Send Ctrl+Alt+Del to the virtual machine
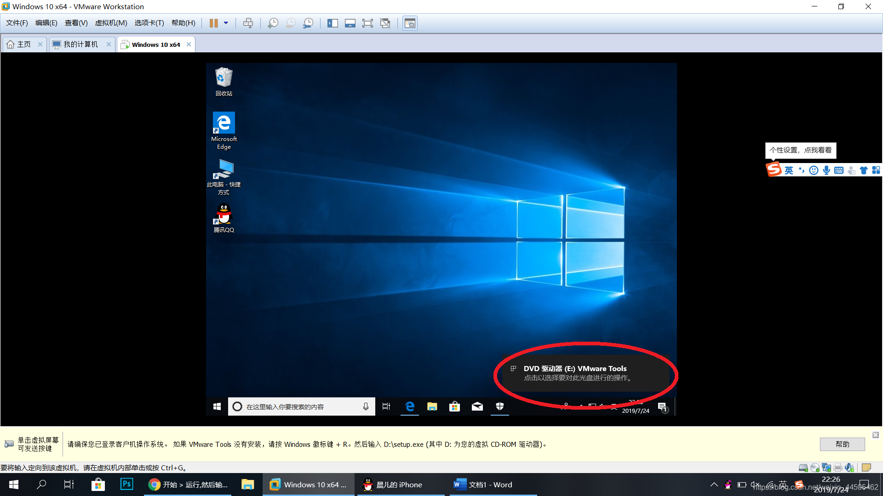The image size is (883, 496). (248, 23)
